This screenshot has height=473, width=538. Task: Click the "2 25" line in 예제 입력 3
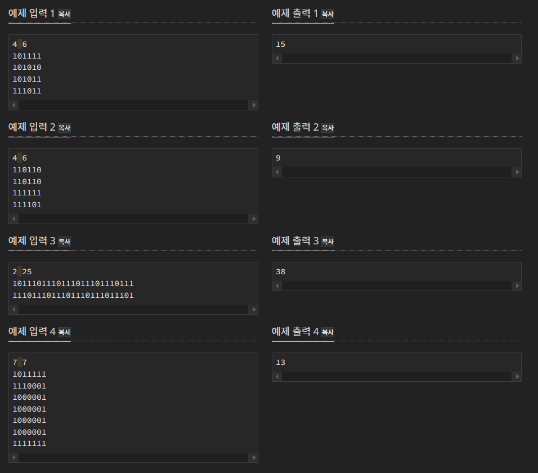click(22, 271)
